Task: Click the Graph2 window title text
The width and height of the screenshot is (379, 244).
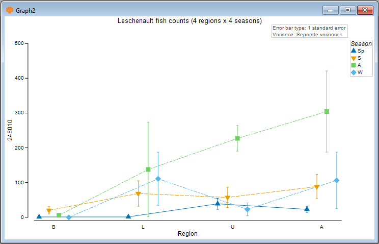Action: (x=25, y=11)
